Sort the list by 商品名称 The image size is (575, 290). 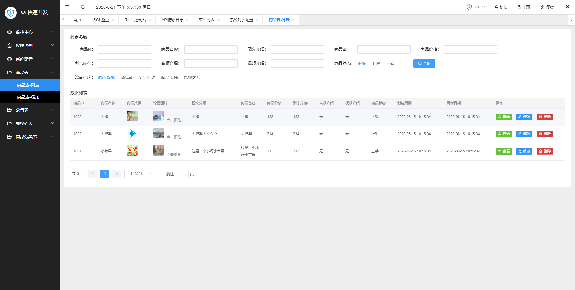146,78
